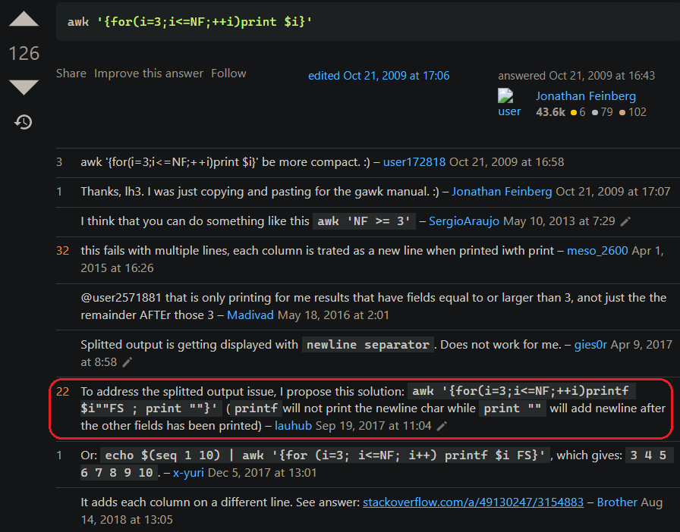Click edit pencil icon on lauhub's comment
The height and width of the screenshot is (532, 680).
[x=442, y=427]
